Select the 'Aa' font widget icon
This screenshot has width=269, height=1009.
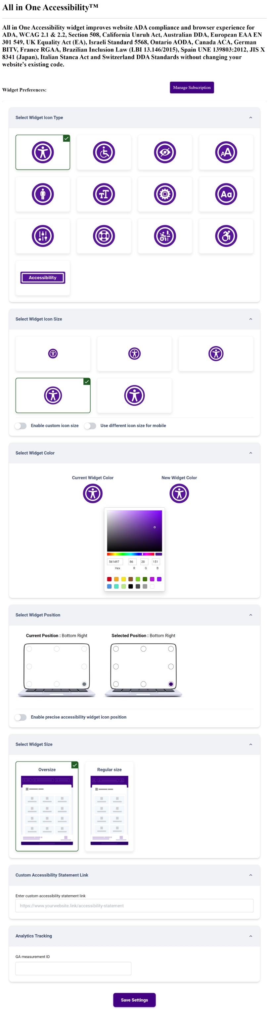(x=226, y=194)
